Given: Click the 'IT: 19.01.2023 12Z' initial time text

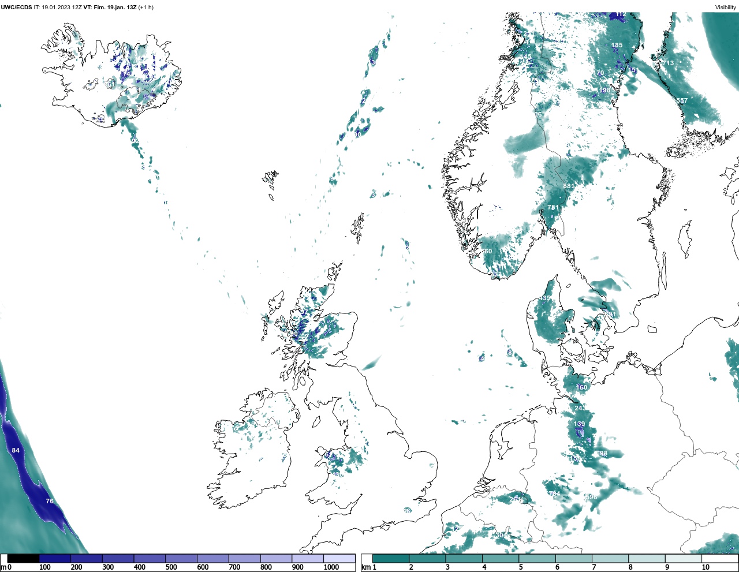Looking at the screenshot, I should (x=58, y=8).
